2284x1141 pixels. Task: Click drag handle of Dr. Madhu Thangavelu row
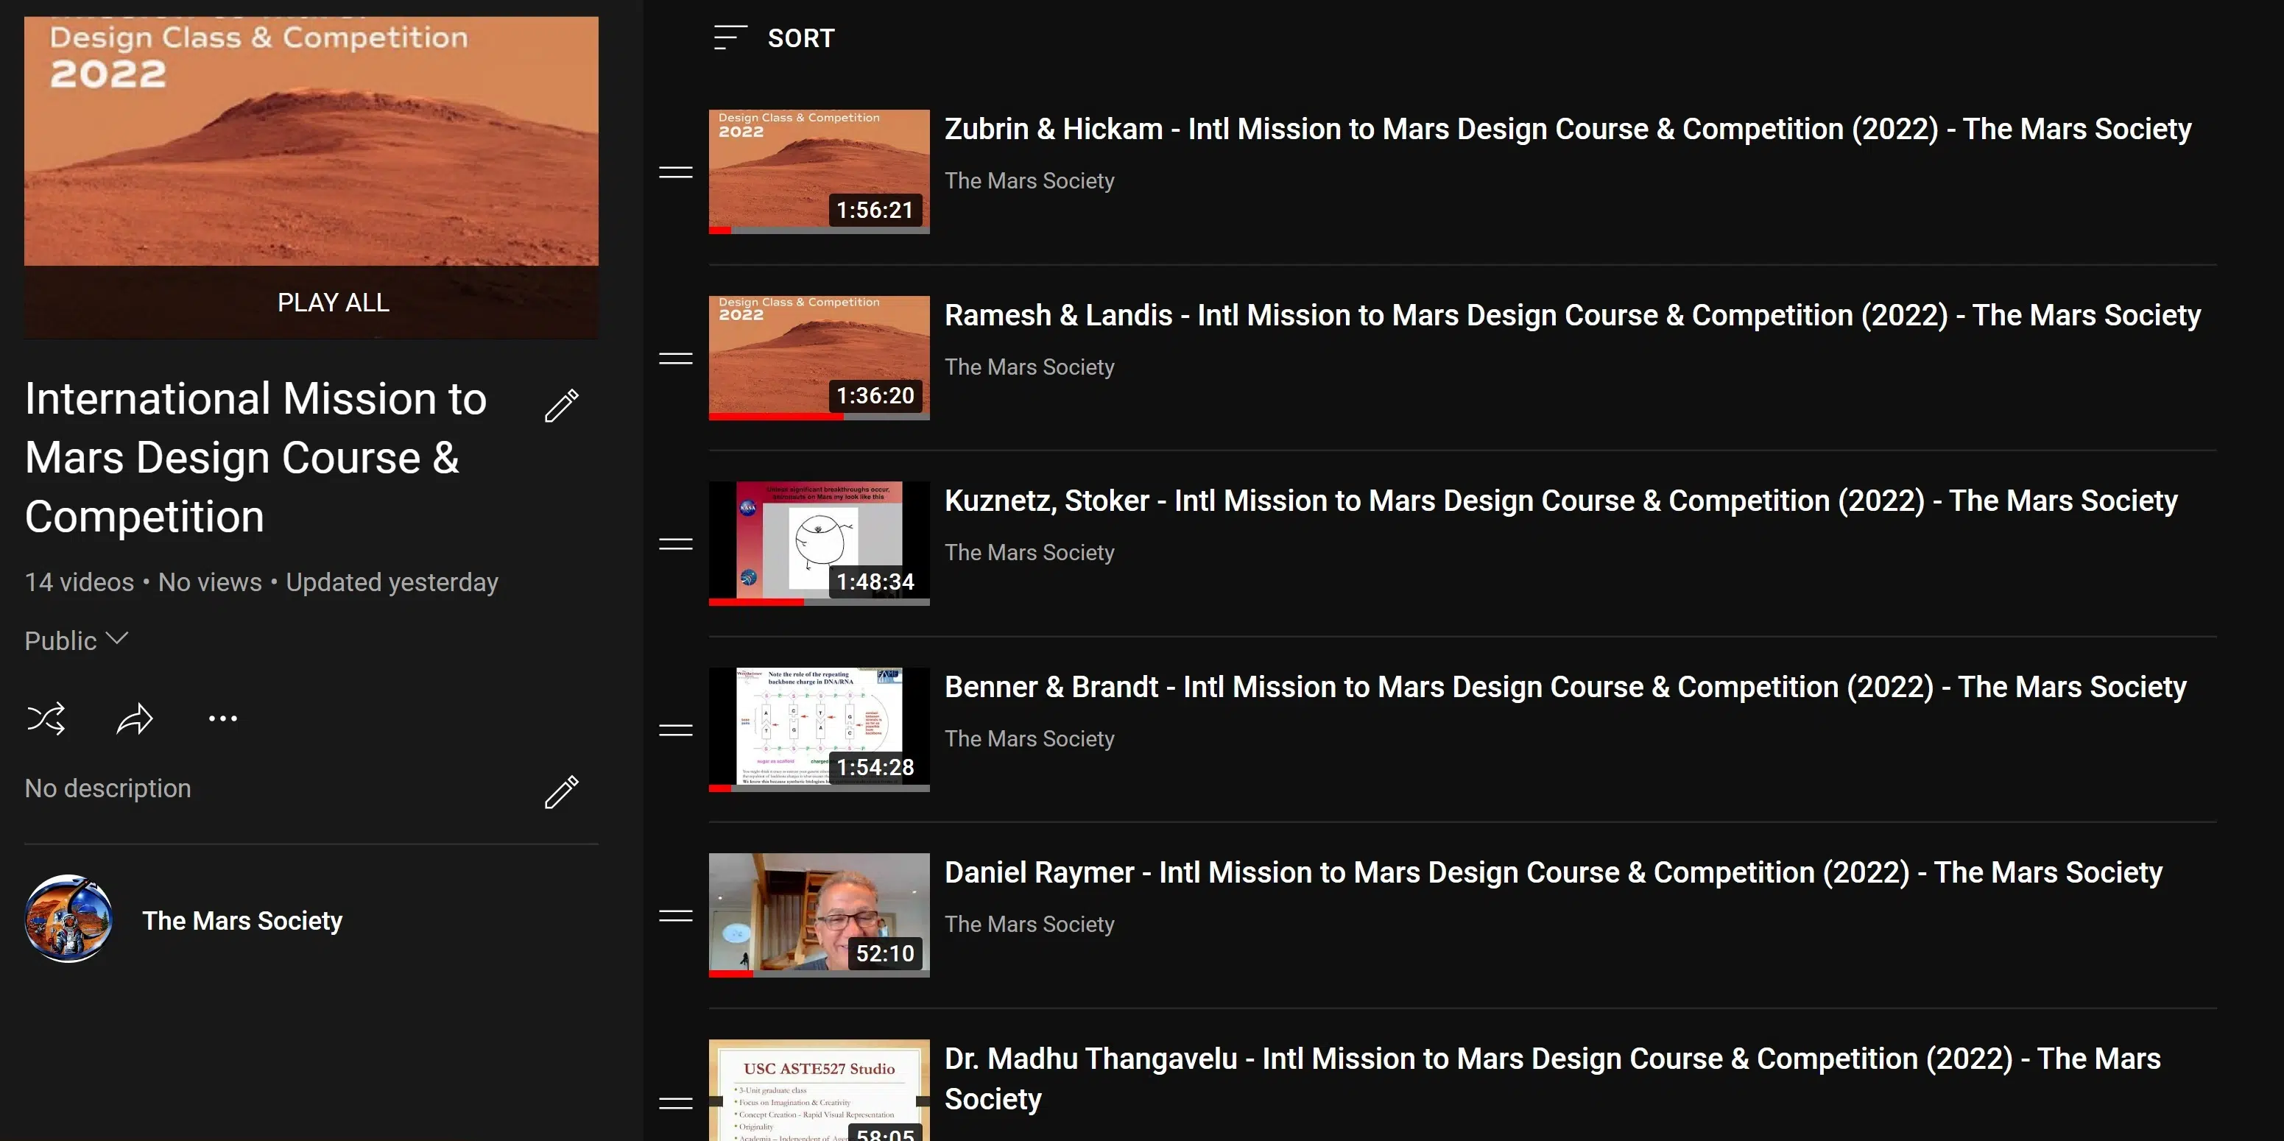[x=676, y=1103]
